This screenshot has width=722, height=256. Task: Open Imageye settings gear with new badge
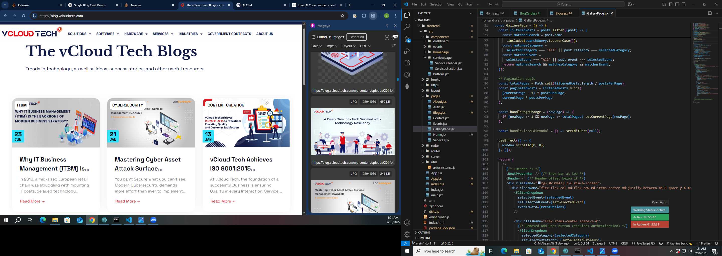394,37
